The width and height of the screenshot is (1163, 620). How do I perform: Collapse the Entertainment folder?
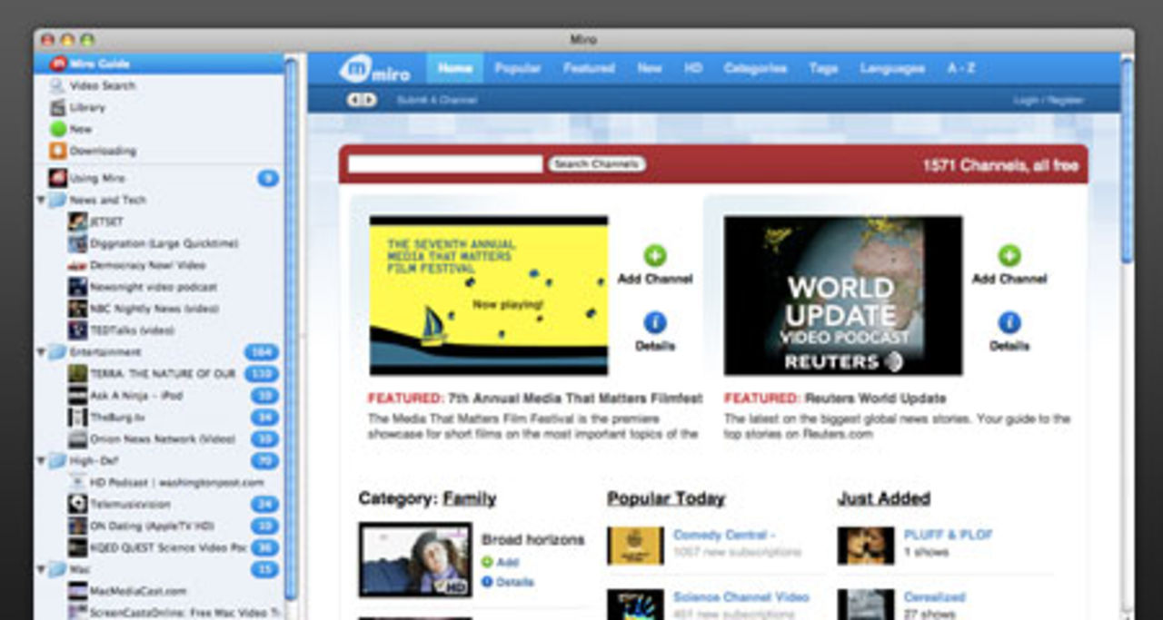tap(41, 352)
